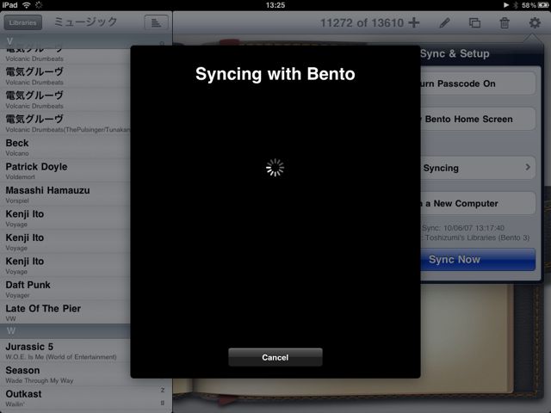This screenshot has width=551, height=413.
Task: Select record with ThePulsinger/Tunakan subtitle
Action: click(65, 123)
